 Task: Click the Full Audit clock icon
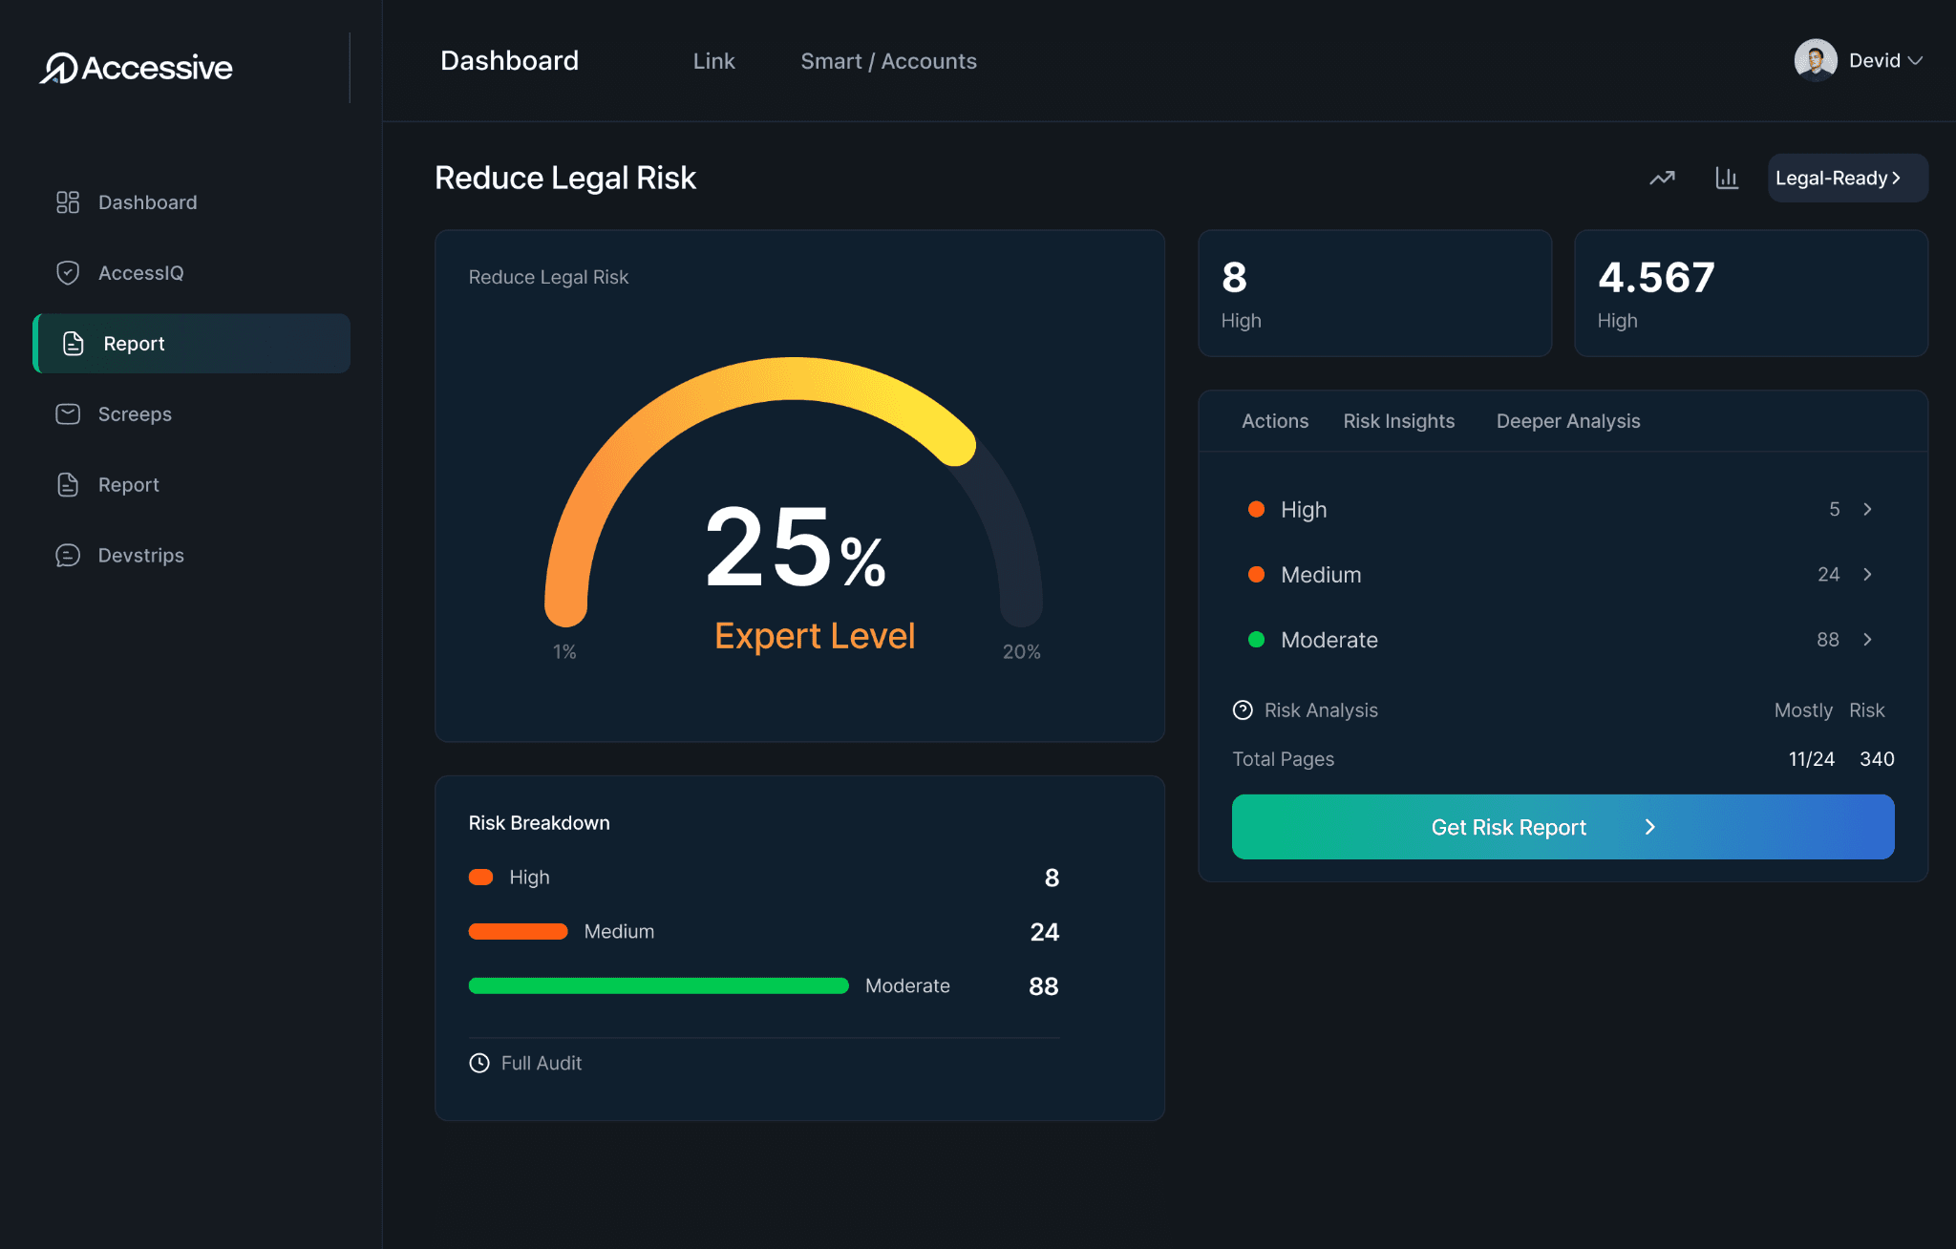tap(478, 1063)
